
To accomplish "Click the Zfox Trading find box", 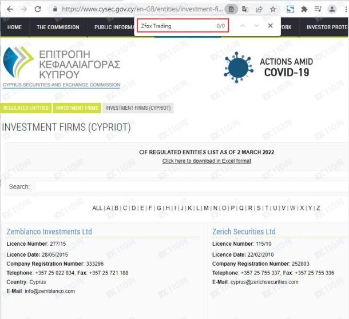I will click(183, 26).
